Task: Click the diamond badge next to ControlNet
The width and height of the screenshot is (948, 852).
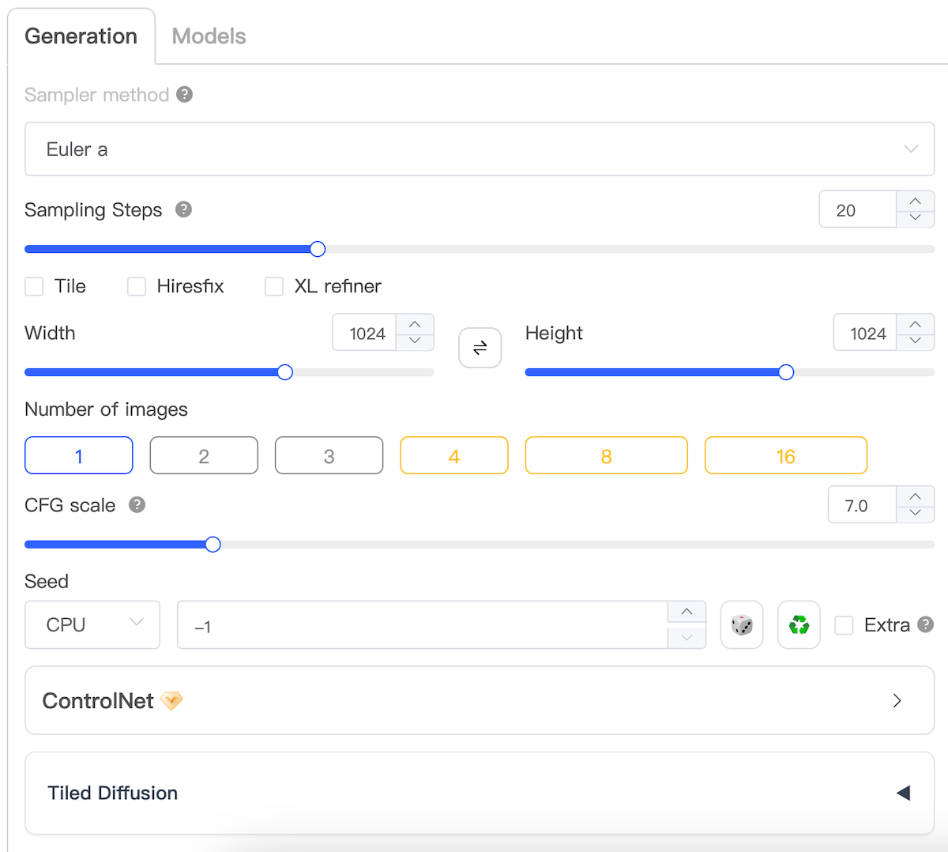Action: tap(173, 700)
